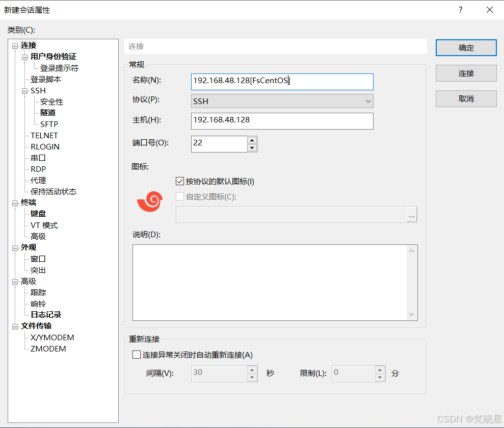Image resolution: width=504 pixels, height=428 pixels.
Task: Select 键盘 under 终端
Action: (x=38, y=214)
